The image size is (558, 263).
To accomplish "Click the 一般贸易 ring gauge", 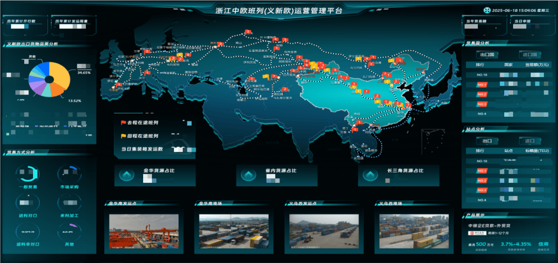I will click(x=27, y=174).
